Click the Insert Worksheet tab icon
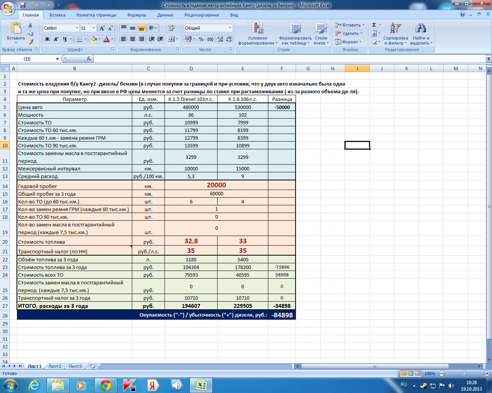Viewport: 492px width, 393px height. click(92, 367)
